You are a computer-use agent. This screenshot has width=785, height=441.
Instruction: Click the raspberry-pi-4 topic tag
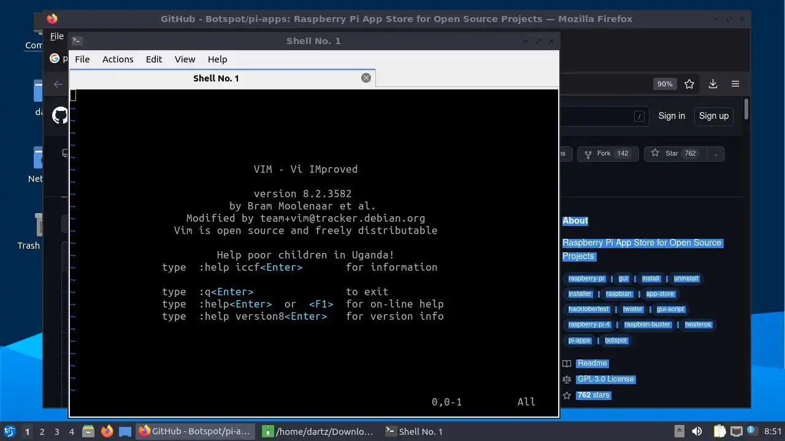589,325
